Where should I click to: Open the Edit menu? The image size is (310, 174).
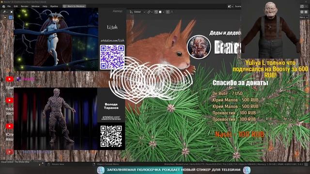coord(16,6)
